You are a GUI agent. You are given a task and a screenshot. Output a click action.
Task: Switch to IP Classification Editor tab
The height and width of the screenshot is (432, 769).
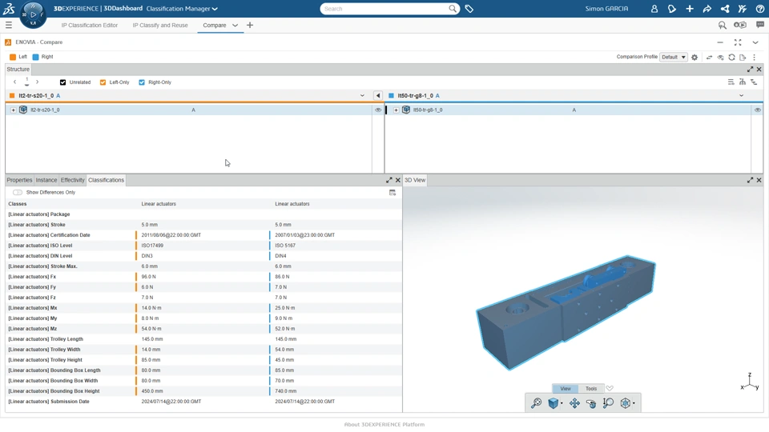[89, 26]
